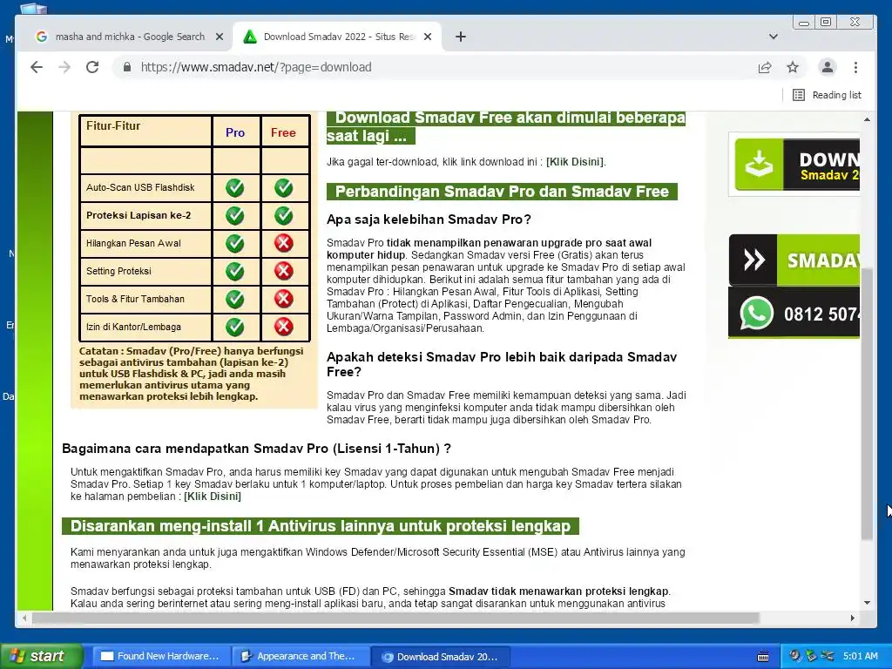Click the address bar URL field
The image size is (892, 669).
(x=432, y=67)
